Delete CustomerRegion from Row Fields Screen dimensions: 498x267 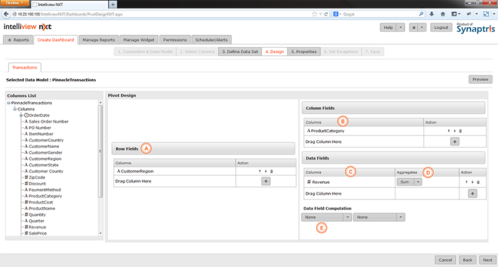coord(271,171)
